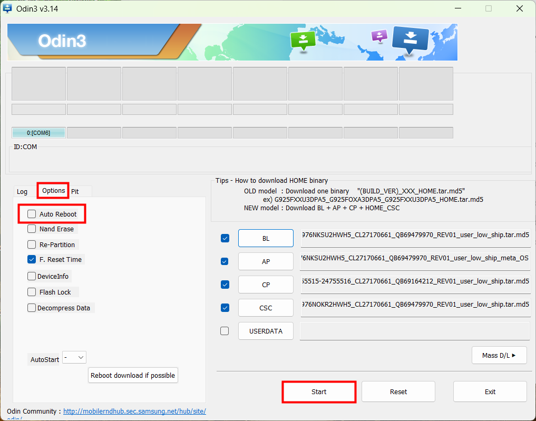This screenshot has height=421, width=536.
Task: Click the empty USERDATA path field
Action: (x=415, y=331)
